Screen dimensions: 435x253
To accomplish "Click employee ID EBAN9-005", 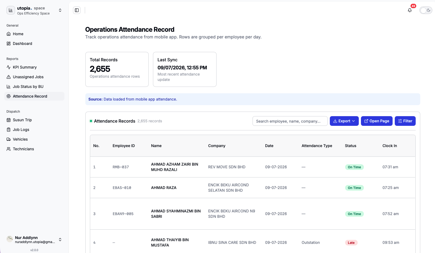I will point(123,214).
